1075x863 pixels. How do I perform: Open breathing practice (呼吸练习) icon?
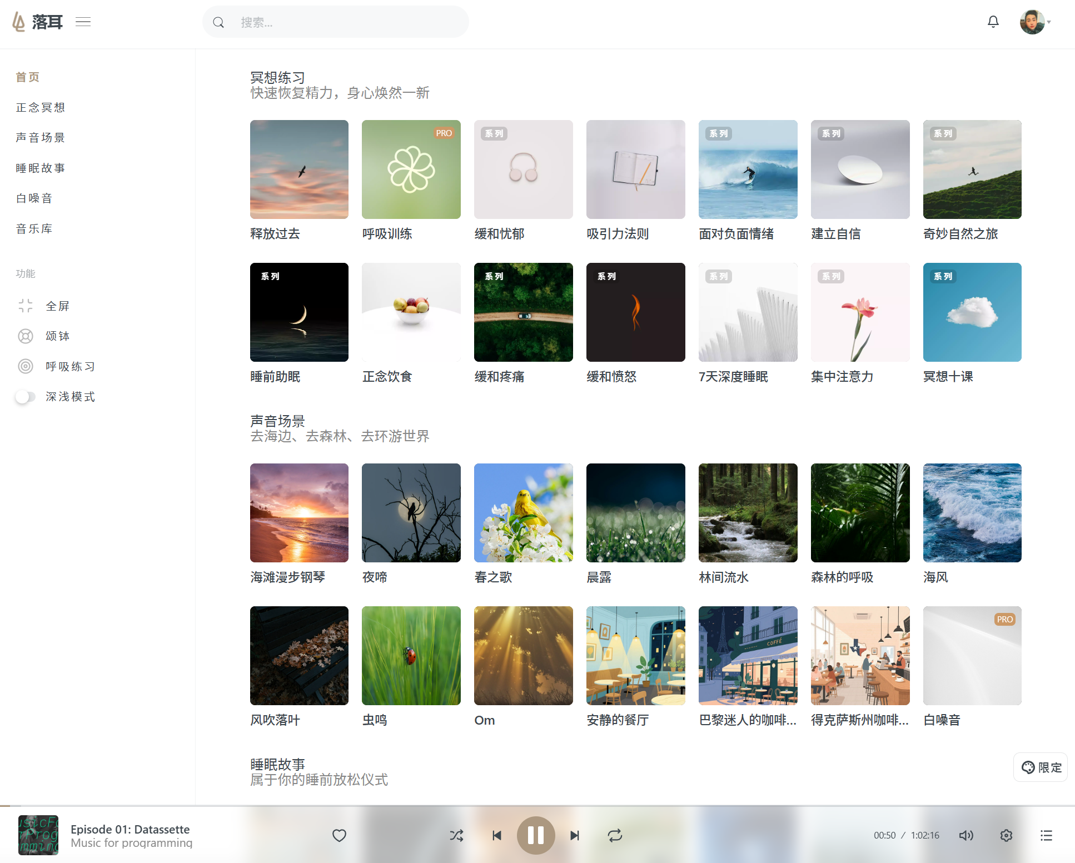(x=26, y=366)
